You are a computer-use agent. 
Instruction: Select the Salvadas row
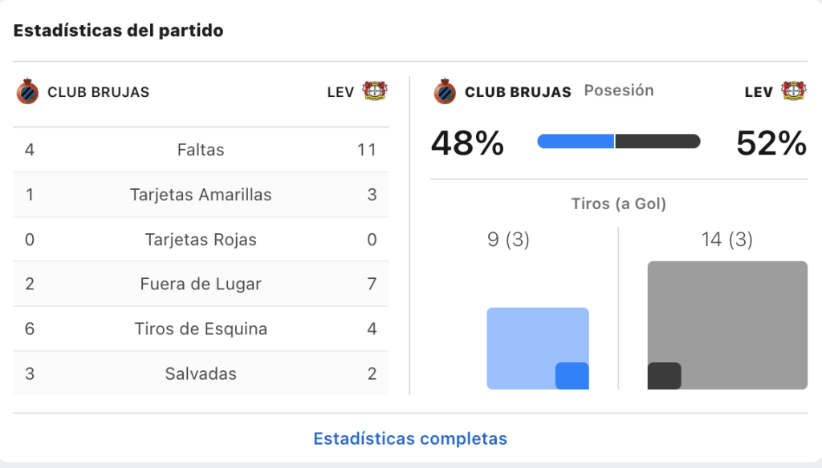201,373
